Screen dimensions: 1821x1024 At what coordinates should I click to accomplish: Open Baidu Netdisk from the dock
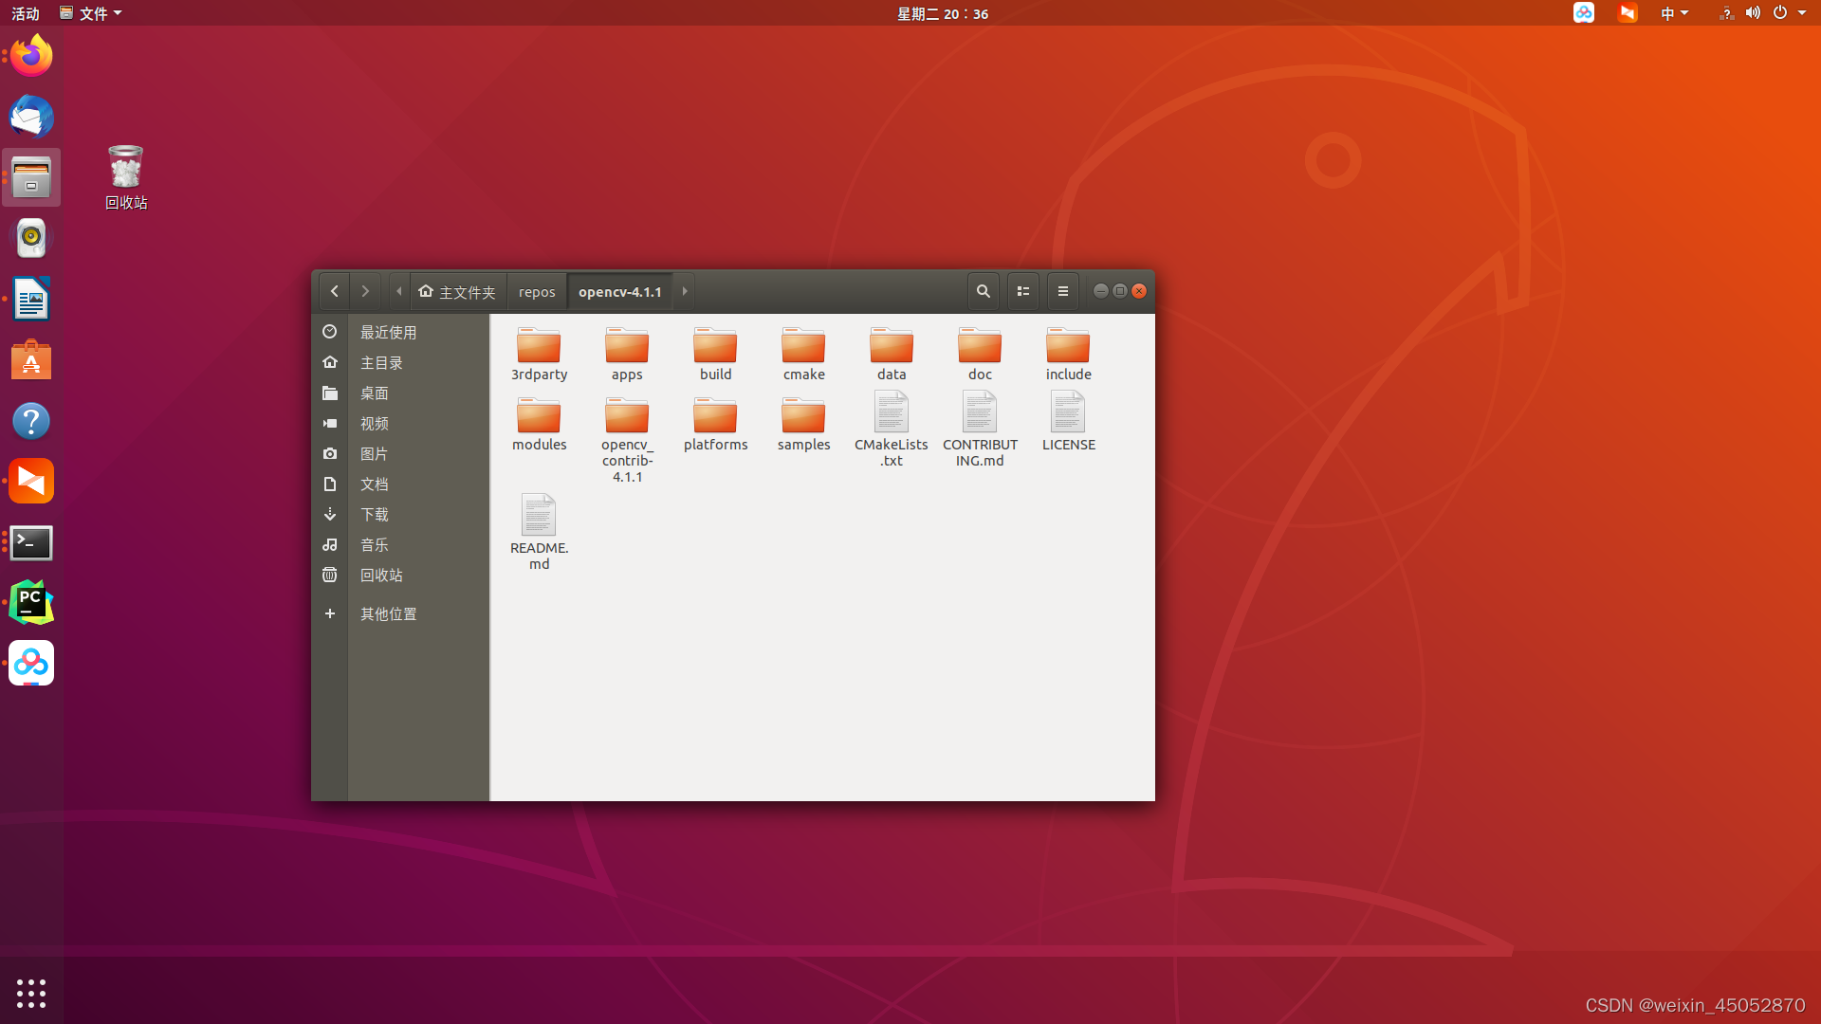[31, 664]
